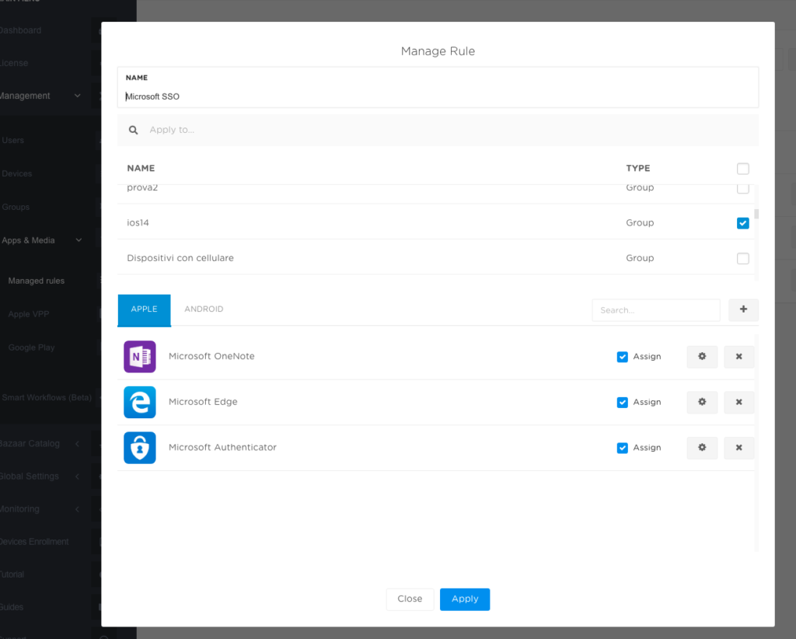
Task: Check the prova2 group checkbox
Action: (742, 188)
